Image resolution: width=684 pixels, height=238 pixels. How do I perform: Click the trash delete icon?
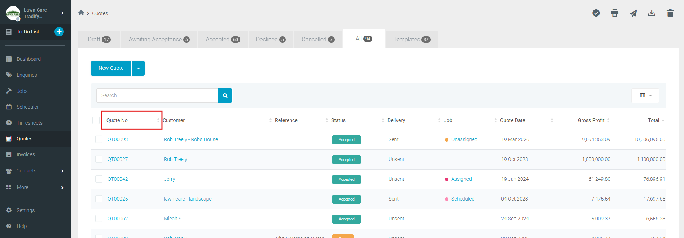(670, 13)
